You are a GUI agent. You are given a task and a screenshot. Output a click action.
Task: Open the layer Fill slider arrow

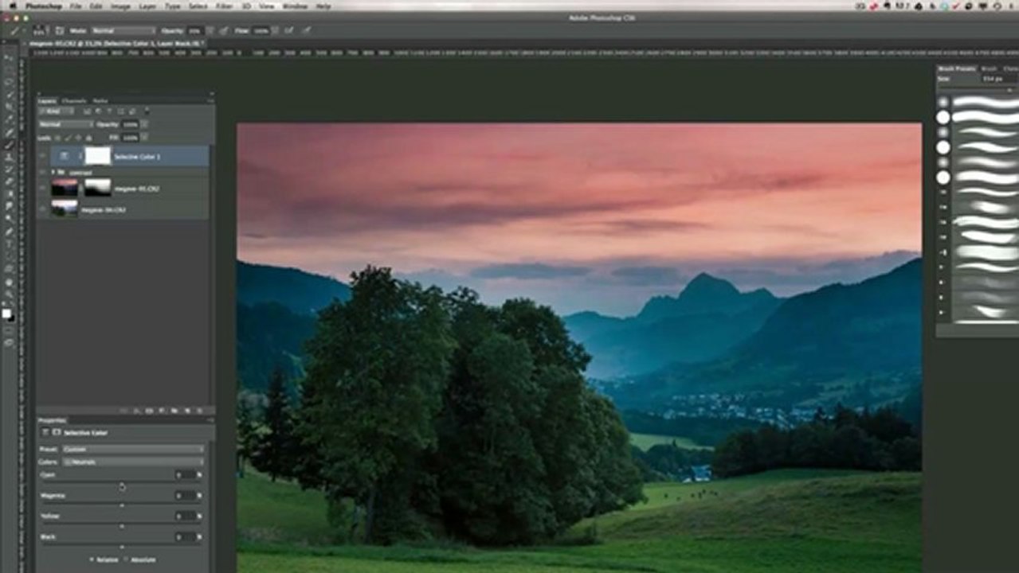click(144, 138)
